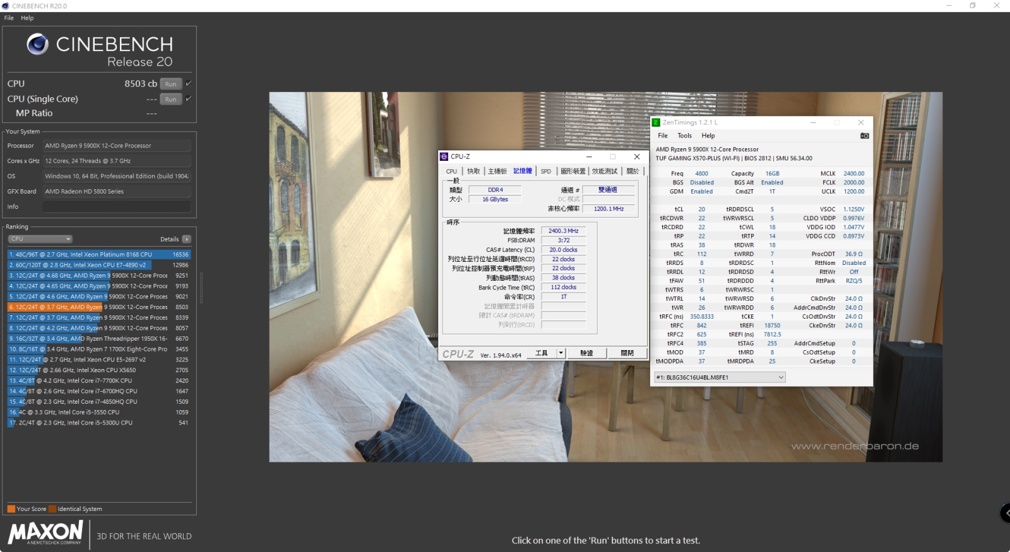The image size is (1010, 552).
Task: Click the Ranking Details arrow icon
Action: coord(186,239)
